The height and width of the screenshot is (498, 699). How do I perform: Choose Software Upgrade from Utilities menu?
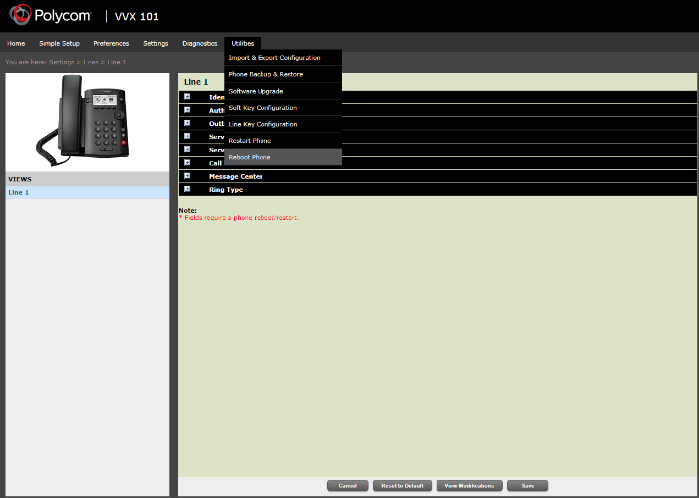click(x=256, y=91)
